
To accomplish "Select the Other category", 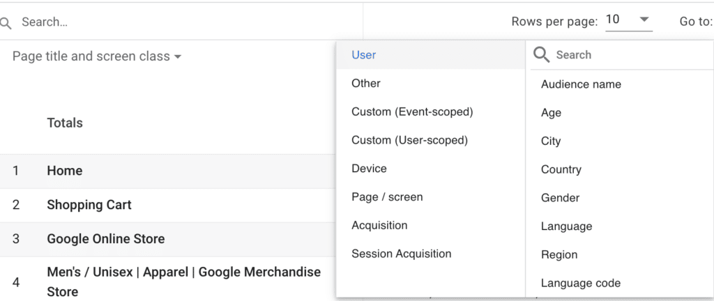I will 366,84.
